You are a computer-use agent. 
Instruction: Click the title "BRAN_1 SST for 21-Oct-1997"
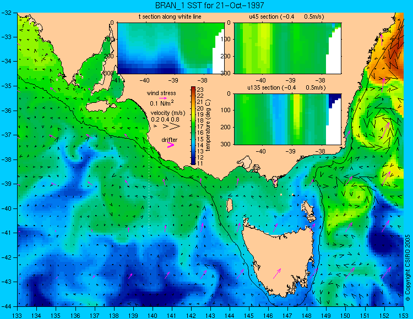click(209, 5)
